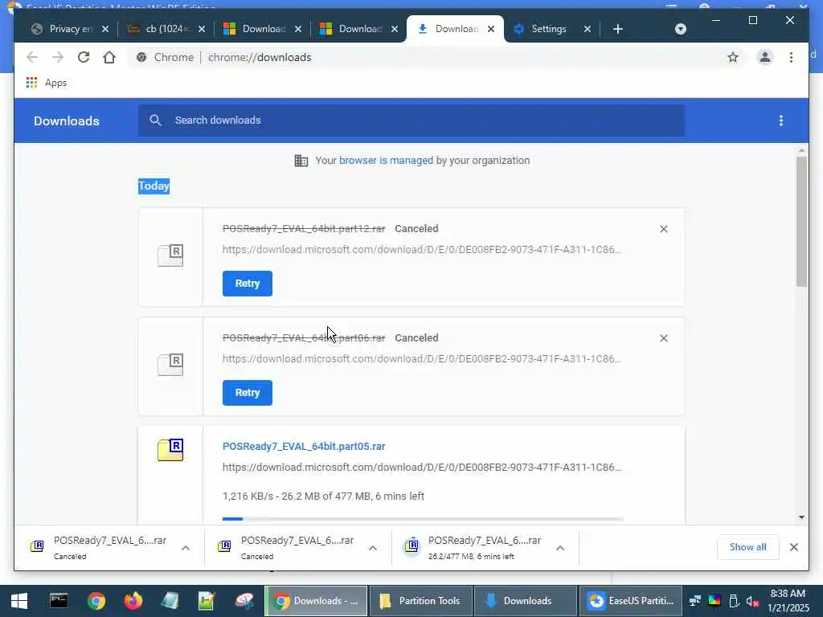Click the 'Today' date heading
The width and height of the screenshot is (823, 617).
click(154, 186)
